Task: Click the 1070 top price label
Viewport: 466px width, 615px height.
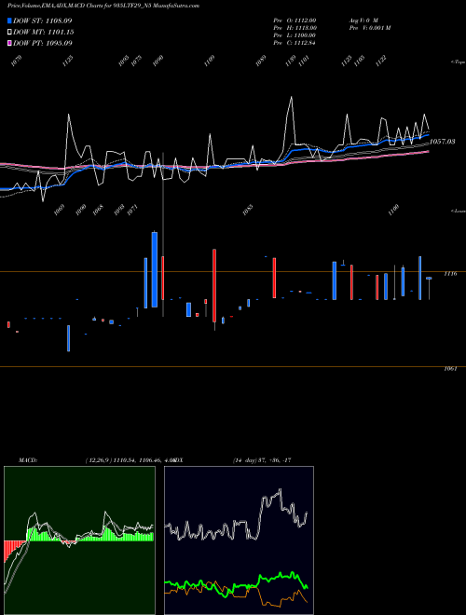Action: 17,61
